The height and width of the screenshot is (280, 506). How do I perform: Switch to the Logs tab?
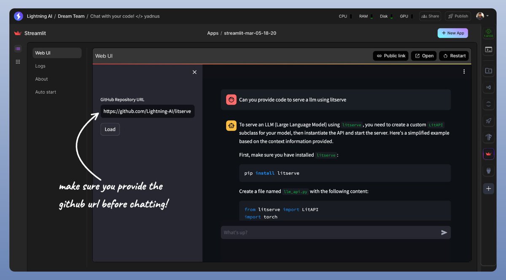(40, 66)
